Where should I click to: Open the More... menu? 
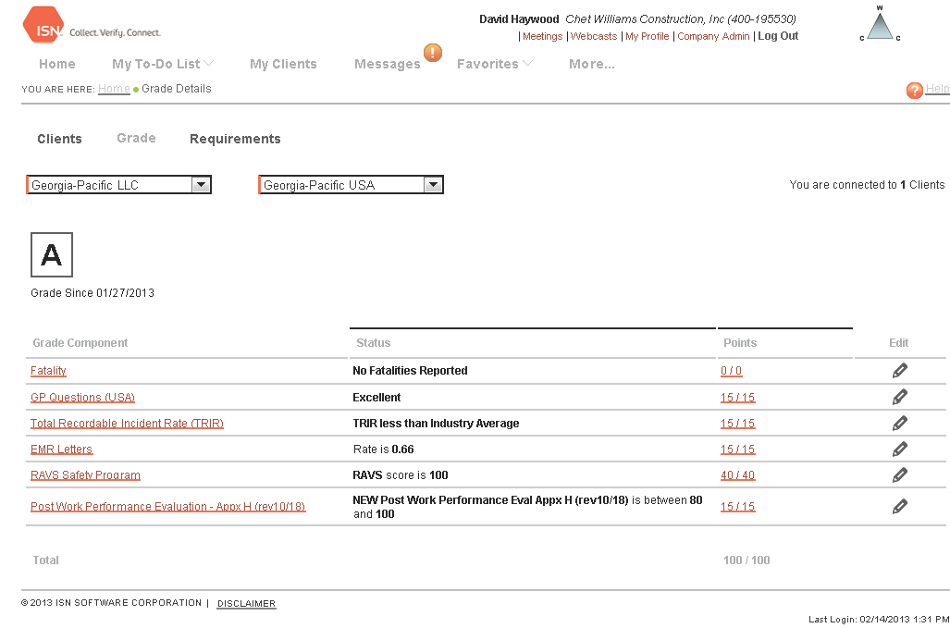(591, 64)
